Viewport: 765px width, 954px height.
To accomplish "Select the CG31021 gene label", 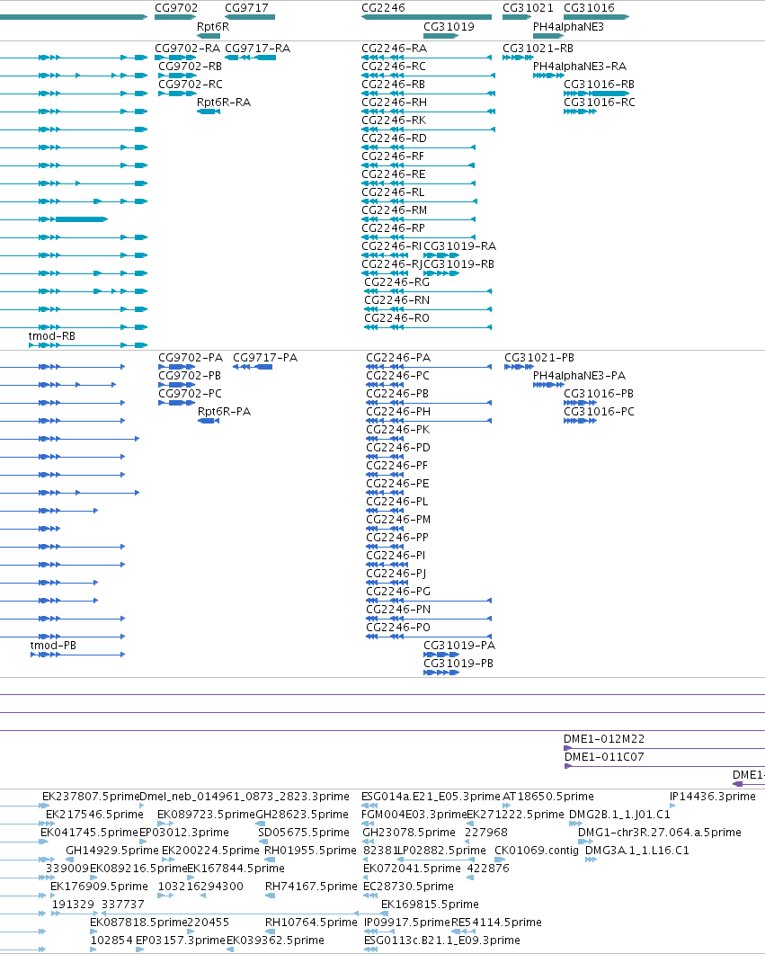I will (x=528, y=8).
